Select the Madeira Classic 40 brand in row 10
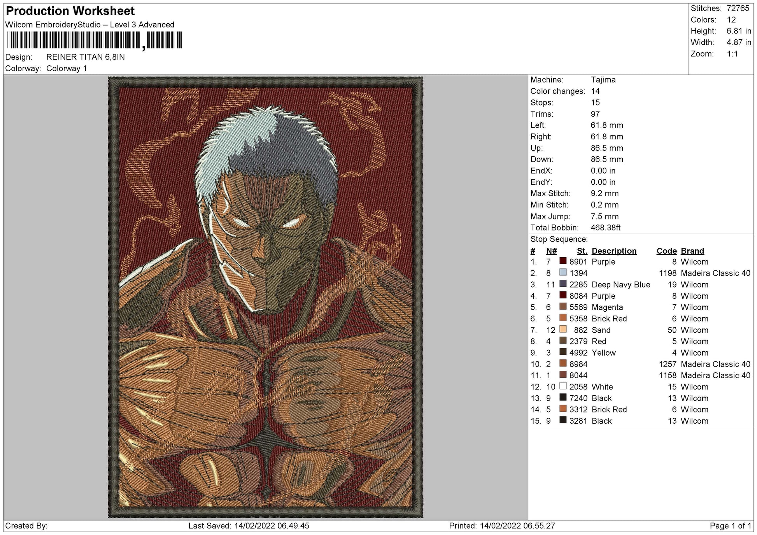Screen dimensions: 757x535 [715, 364]
